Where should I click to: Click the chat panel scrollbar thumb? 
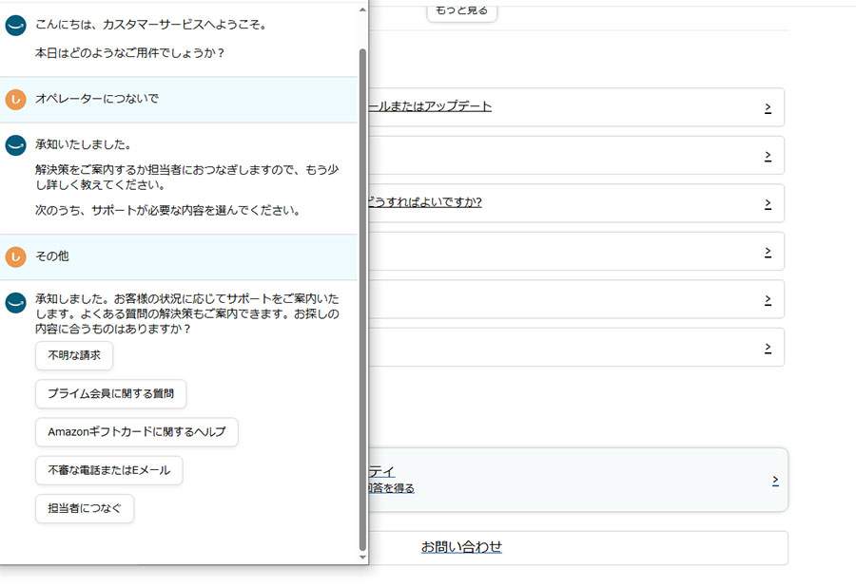(362, 300)
